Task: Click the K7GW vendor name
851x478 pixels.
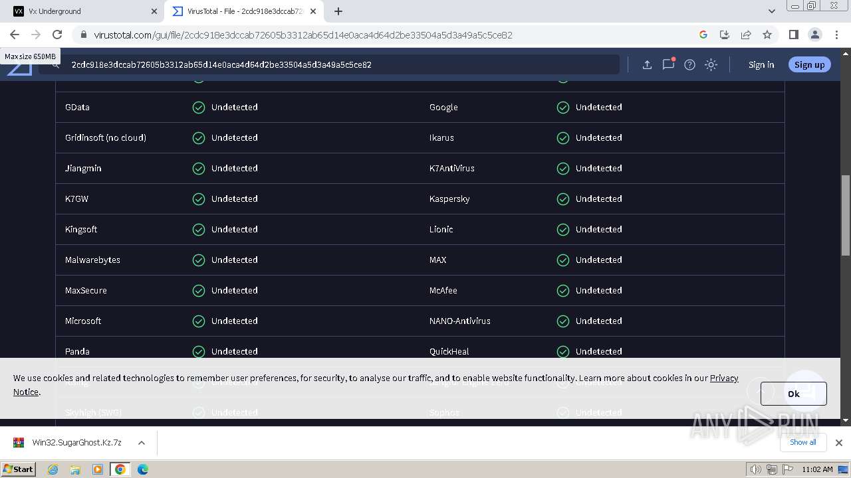Action: (x=76, y=199)
